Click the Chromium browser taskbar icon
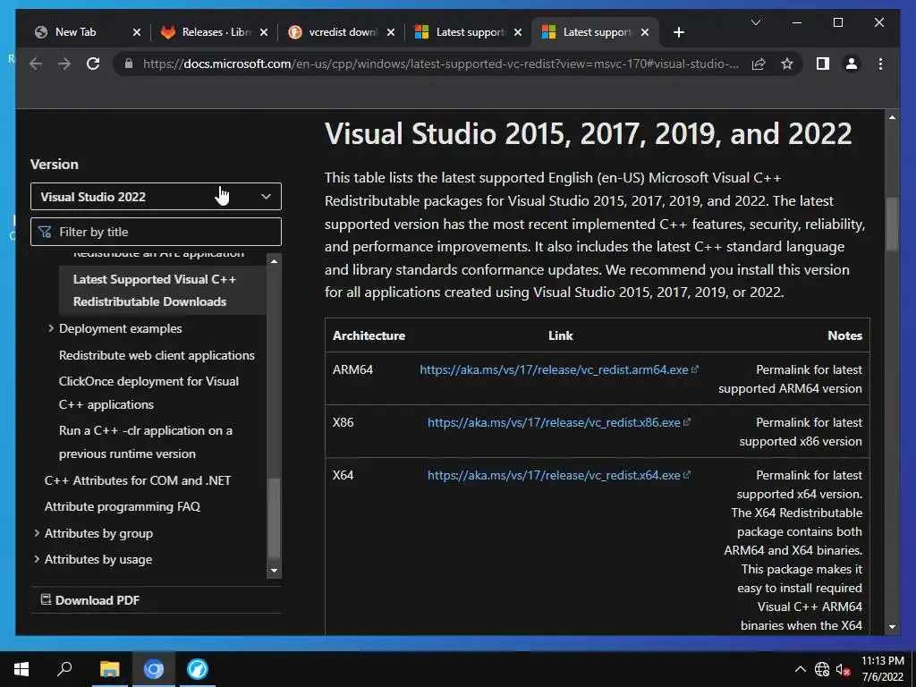Viewport: 916px width, 687px height. coord(154,669)
